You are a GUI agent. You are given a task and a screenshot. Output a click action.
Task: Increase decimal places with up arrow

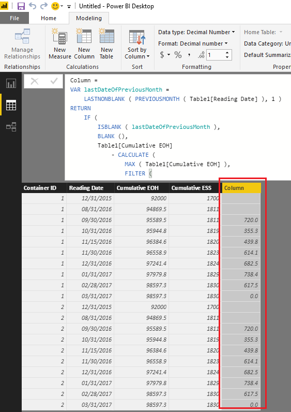(x=227, y=53)
